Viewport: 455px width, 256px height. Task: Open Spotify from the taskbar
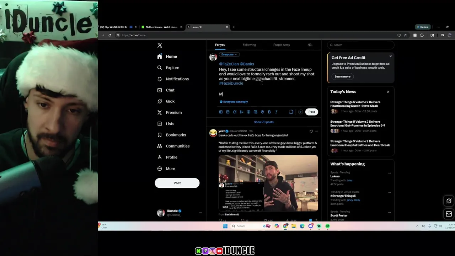click(x=327, y=226)
